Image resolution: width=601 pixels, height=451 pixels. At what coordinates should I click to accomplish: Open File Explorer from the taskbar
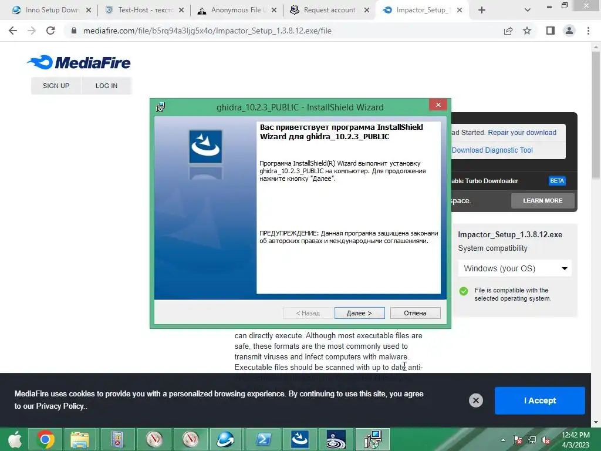(x=79, y=439)
